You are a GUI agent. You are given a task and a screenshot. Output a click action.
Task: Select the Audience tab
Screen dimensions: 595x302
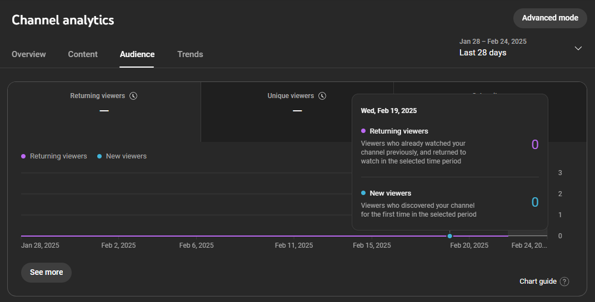[x=137, y=54]
